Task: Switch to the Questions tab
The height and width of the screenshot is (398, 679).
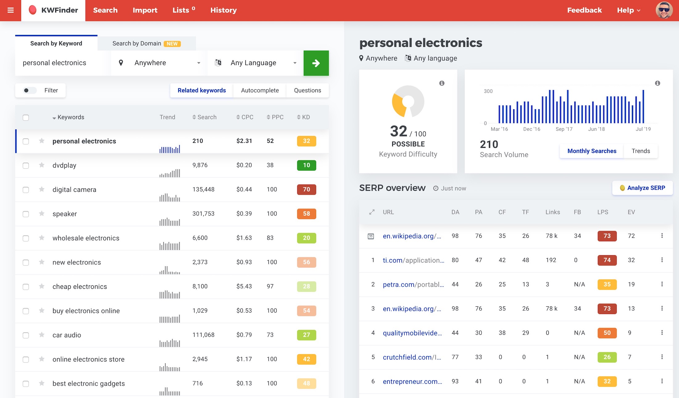Action: 307,90
